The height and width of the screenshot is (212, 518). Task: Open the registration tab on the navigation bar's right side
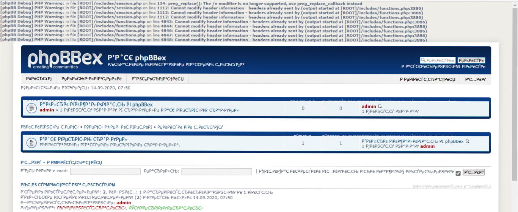click(x=428, y=79)
